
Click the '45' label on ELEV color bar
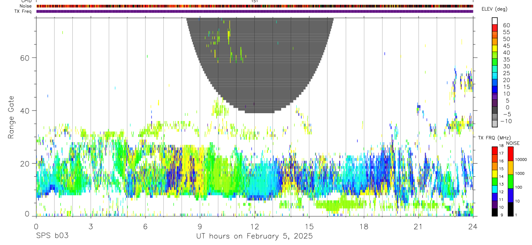click(506, 46)
